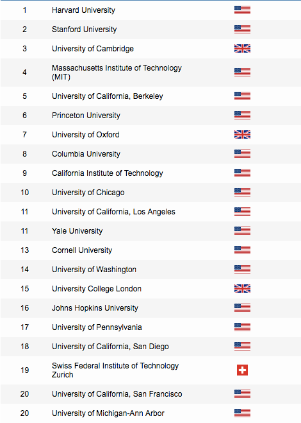Click the UK flag for University College London
Viewport: 301px width, 423px height.
[242, 288]
